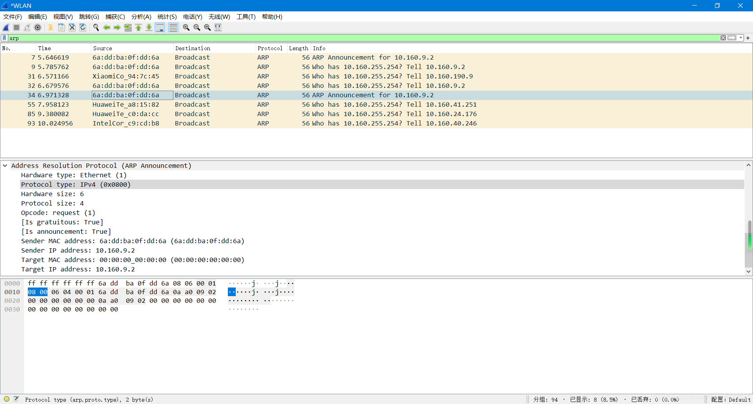Sort packets by the Time column header
Screen dimensions: 753x404
tap(63, 48)
